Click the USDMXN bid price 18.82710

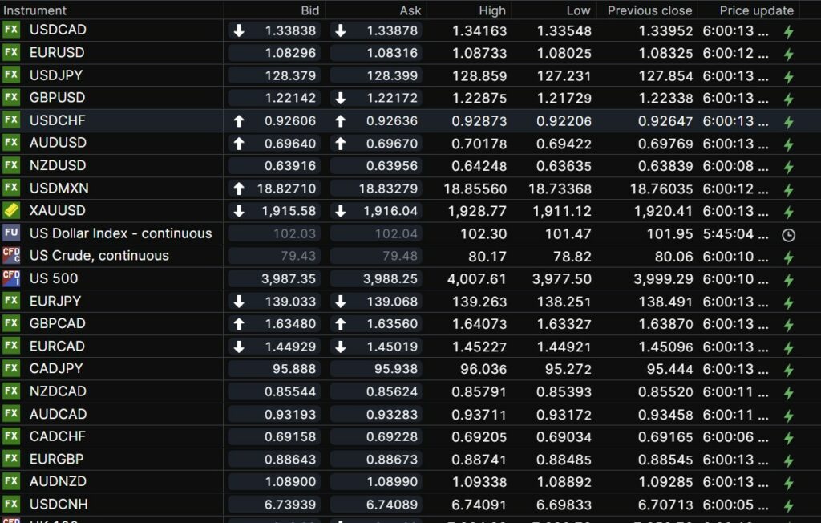(x=290, y=189)
